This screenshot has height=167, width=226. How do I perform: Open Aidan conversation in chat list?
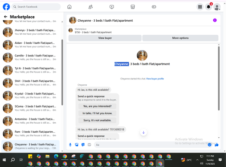pyautogui.click(x=30, y=45)
